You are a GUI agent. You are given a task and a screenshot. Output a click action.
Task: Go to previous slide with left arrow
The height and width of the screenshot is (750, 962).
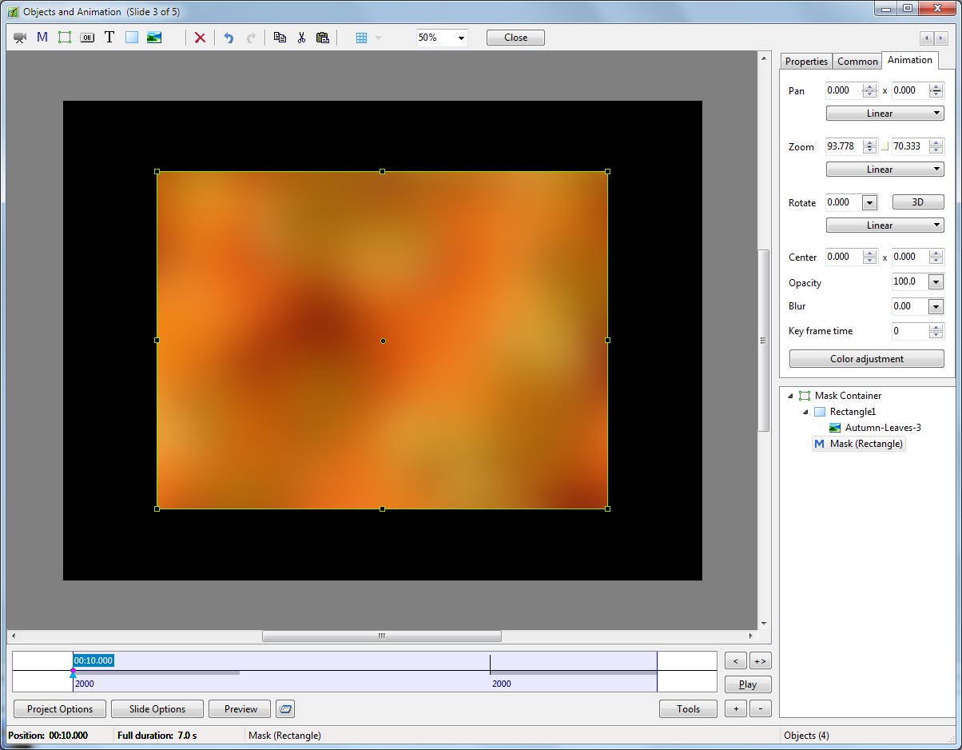pos(926,38)
